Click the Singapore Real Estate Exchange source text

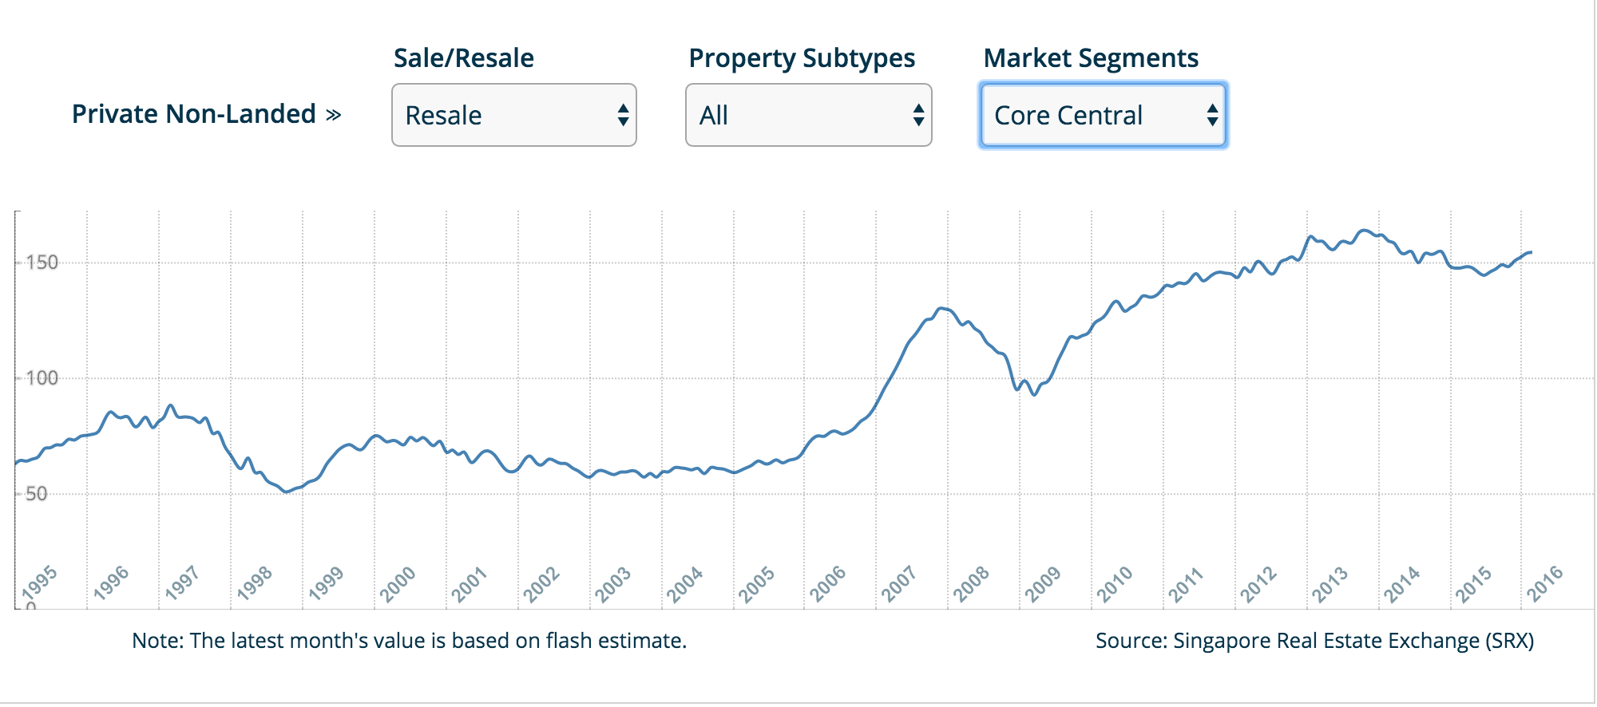1314,641
